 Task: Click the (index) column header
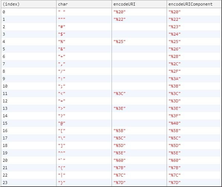(29, 4)
